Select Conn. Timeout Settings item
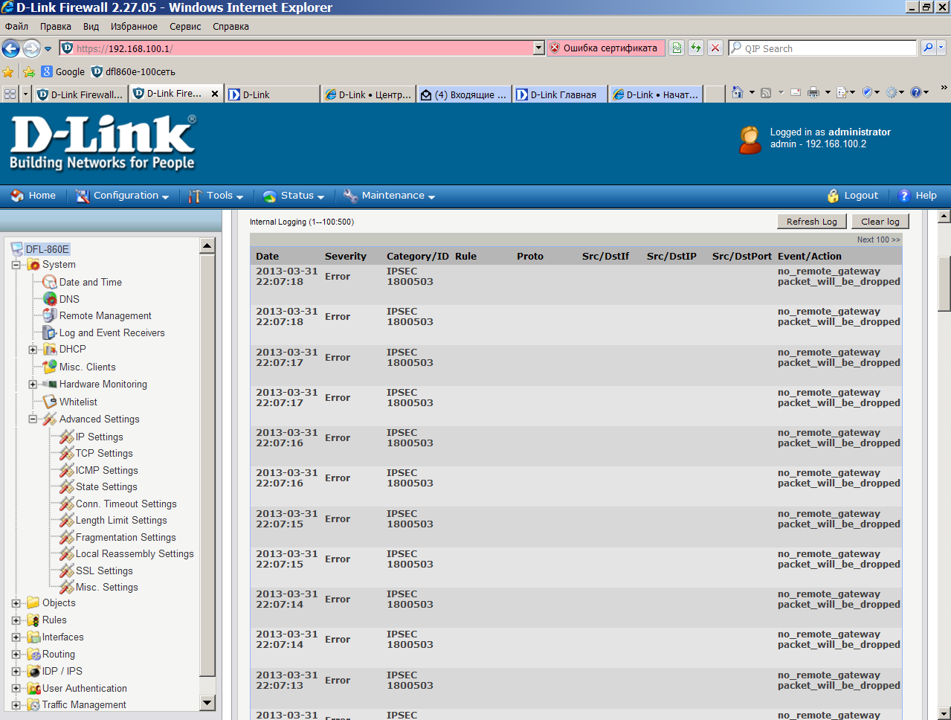The height and width of the screenshot is (720, 951). [126, 504]
